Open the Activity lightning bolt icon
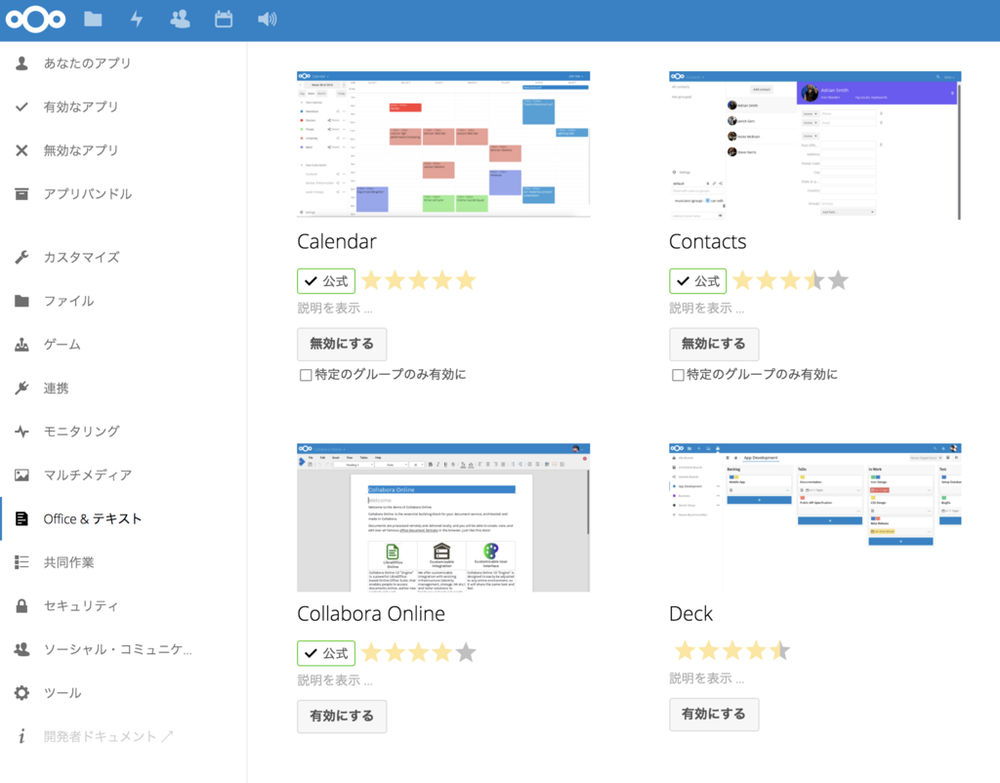The width and height of the screenshot is (1000, 783). (x=137, y=20)
